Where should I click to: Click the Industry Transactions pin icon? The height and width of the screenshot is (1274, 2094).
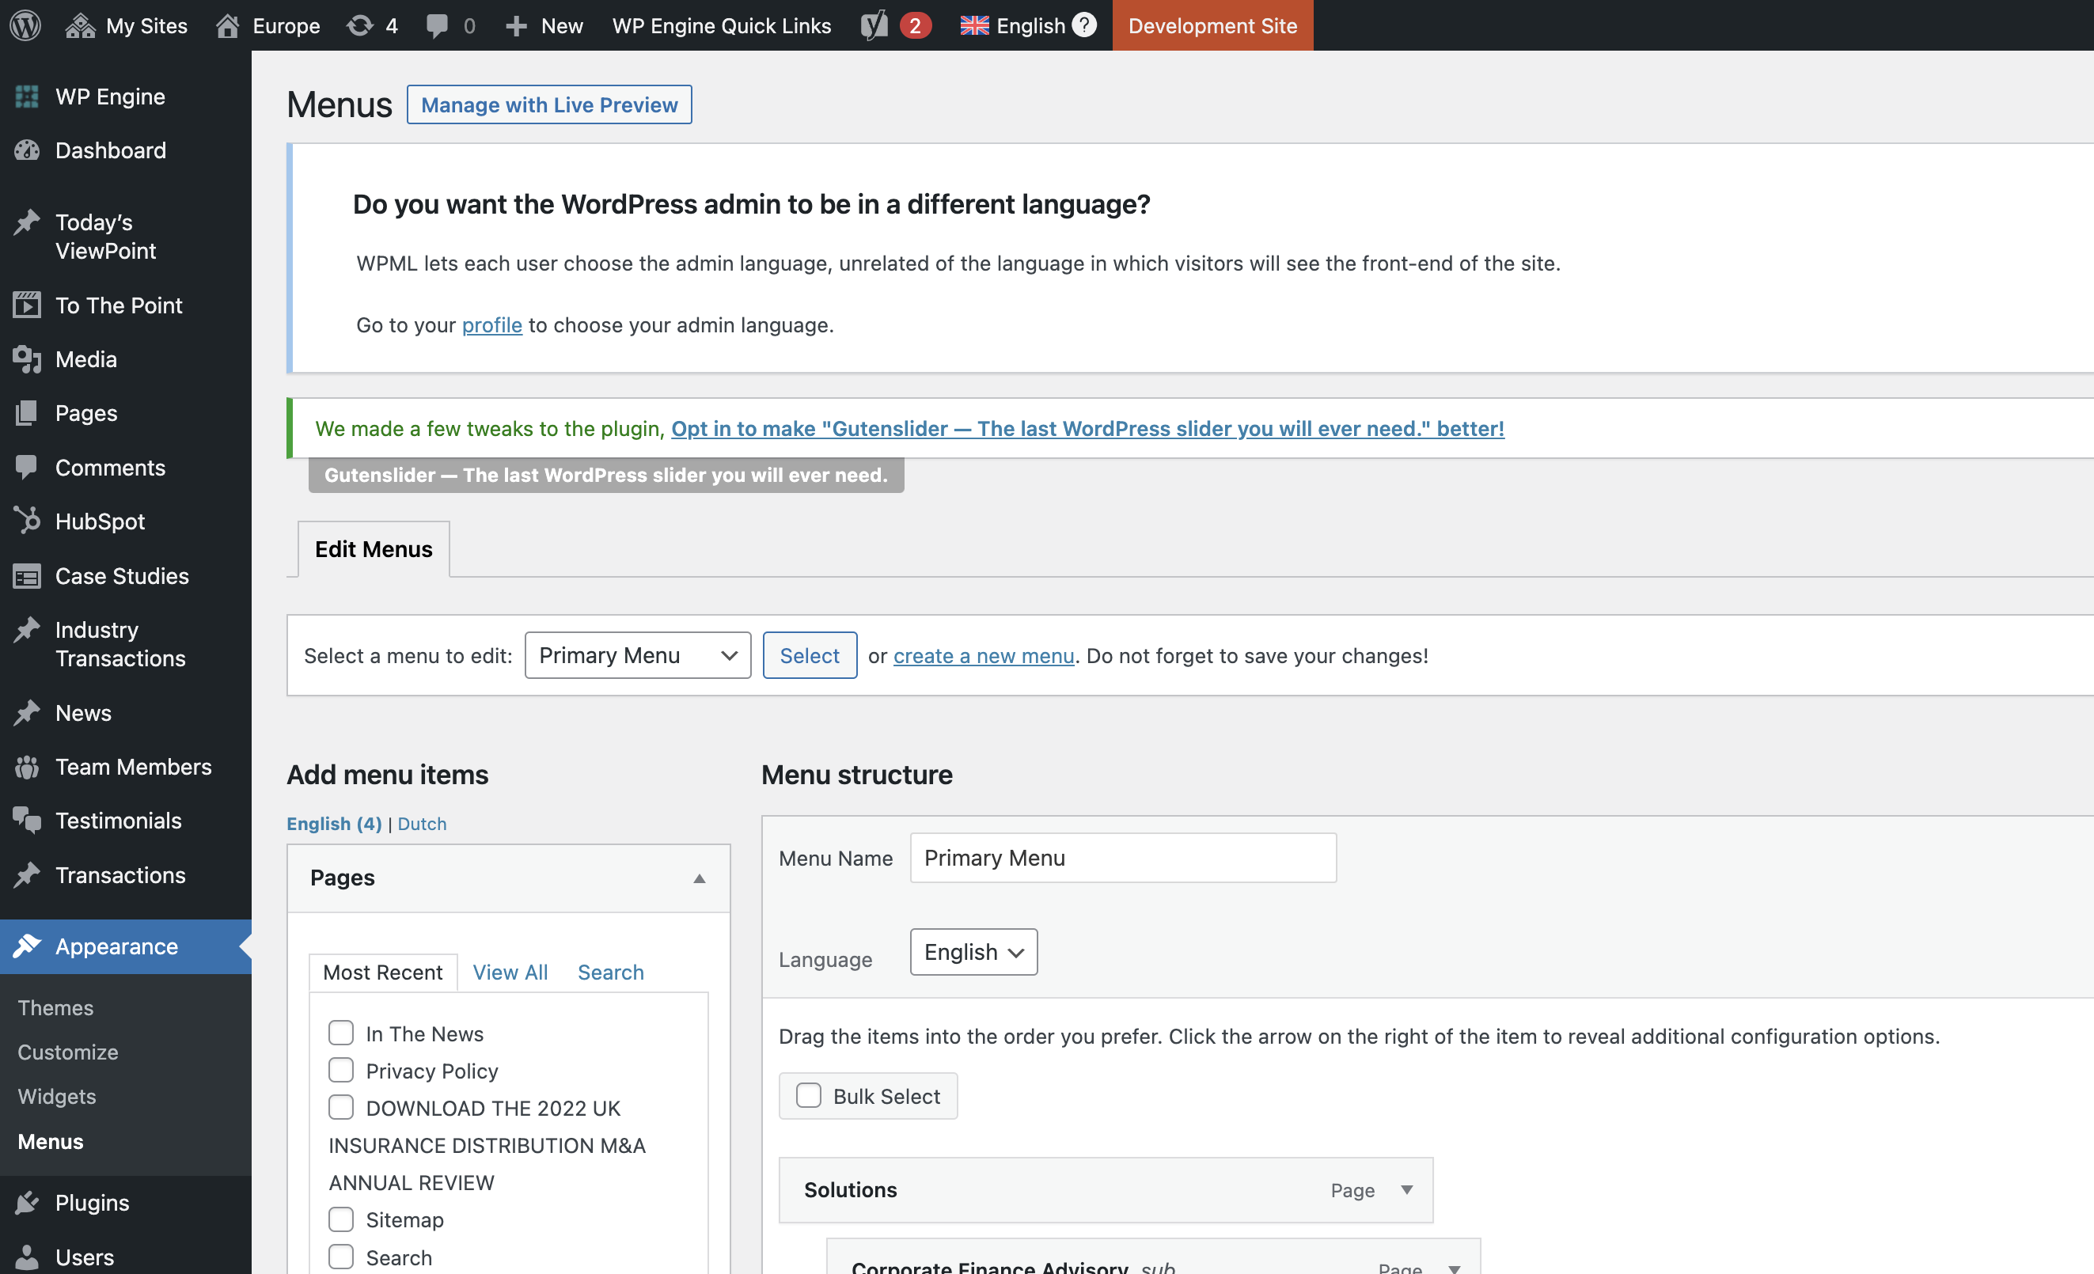(x=26, y=630)
